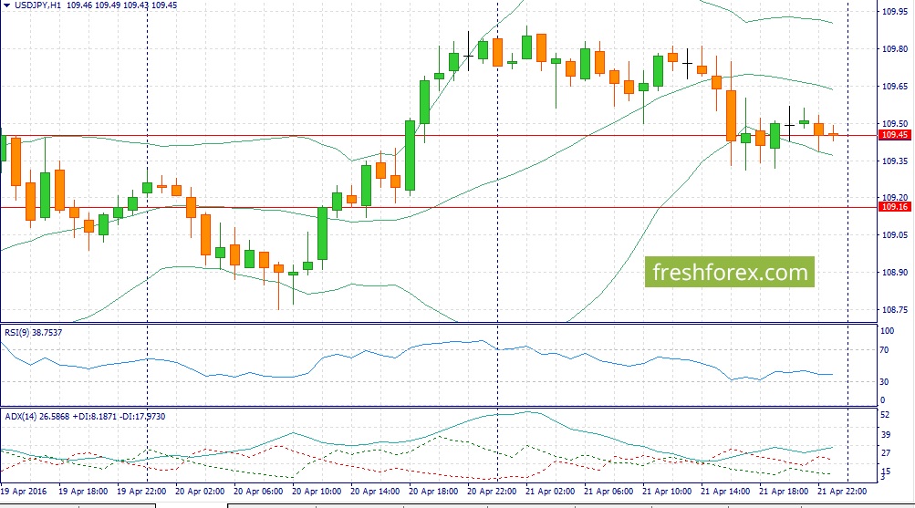Click the 109.20 price axis label
Screen dimensions: 915x508
pos(894,198)
